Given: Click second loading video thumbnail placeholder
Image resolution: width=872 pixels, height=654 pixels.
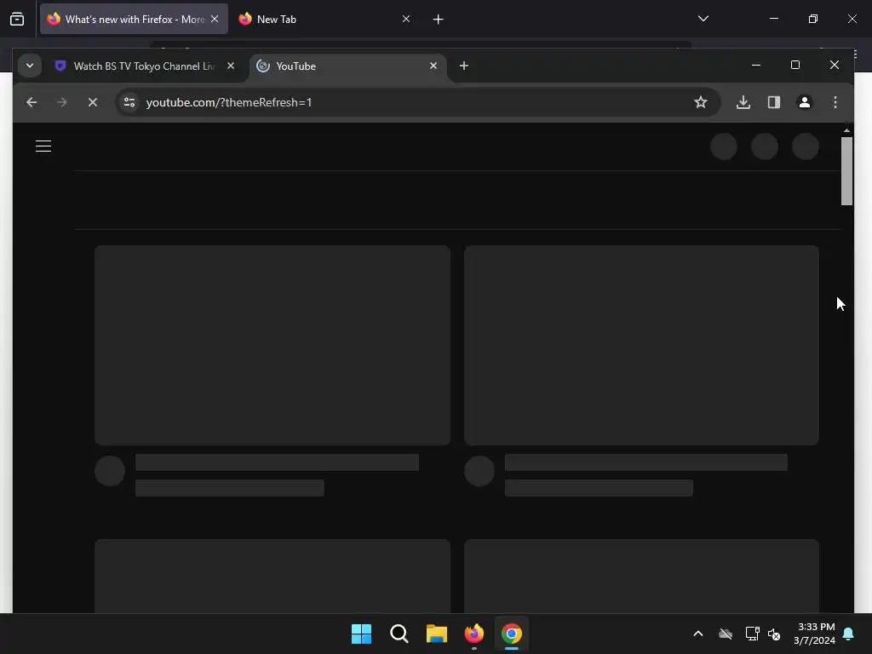Looking at the screenshot, I should [x=642, y=345].
